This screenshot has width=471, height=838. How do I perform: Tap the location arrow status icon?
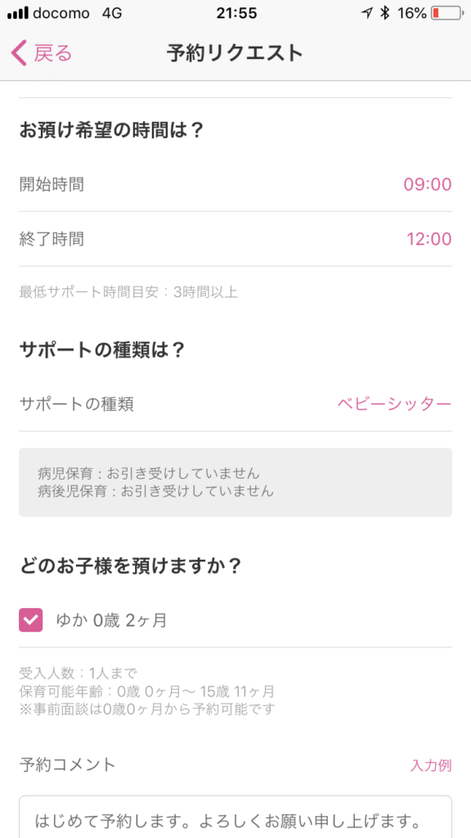point(367,13)
